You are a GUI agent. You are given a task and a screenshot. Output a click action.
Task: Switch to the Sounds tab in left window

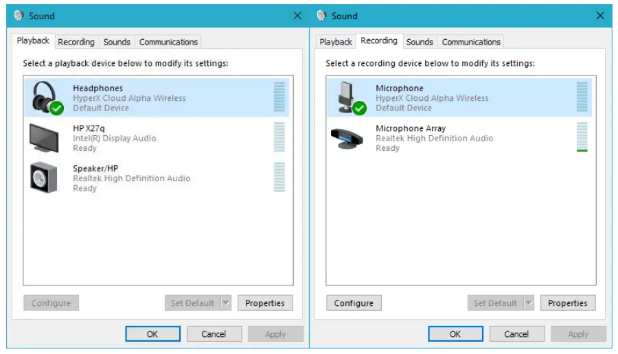[x=117, y=42]
